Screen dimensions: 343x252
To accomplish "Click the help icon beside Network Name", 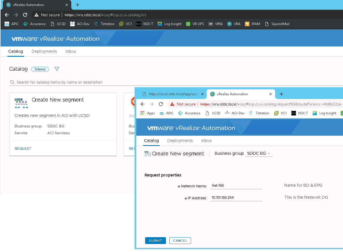I will (179, 186).
